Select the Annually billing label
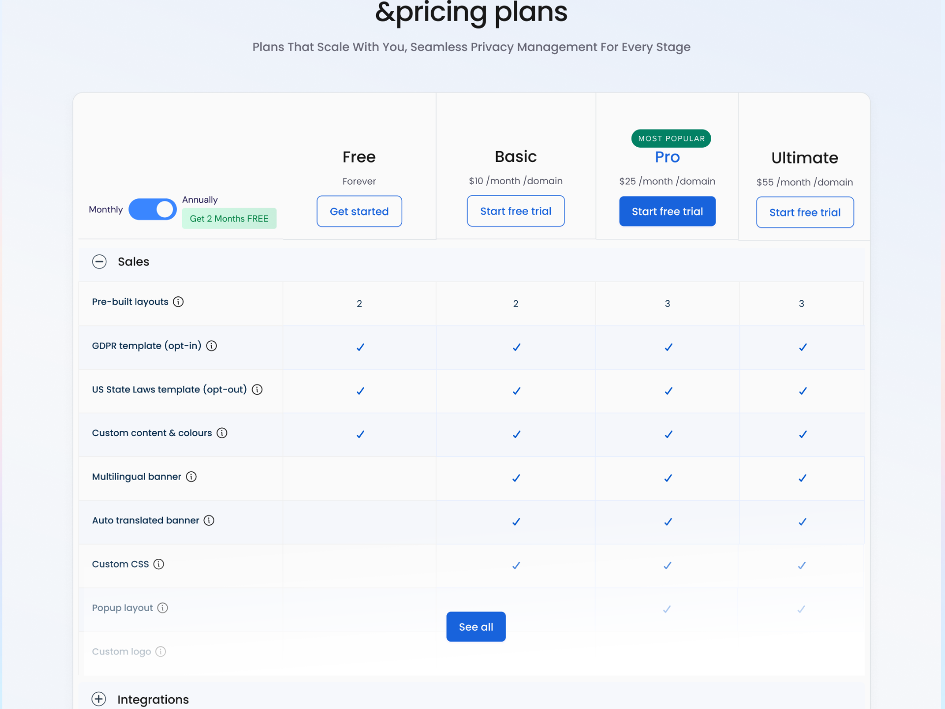 pos(199,199)
